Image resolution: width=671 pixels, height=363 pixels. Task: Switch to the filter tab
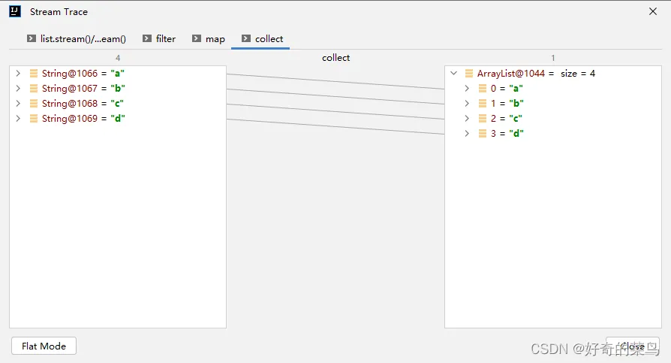pos(166,38)
